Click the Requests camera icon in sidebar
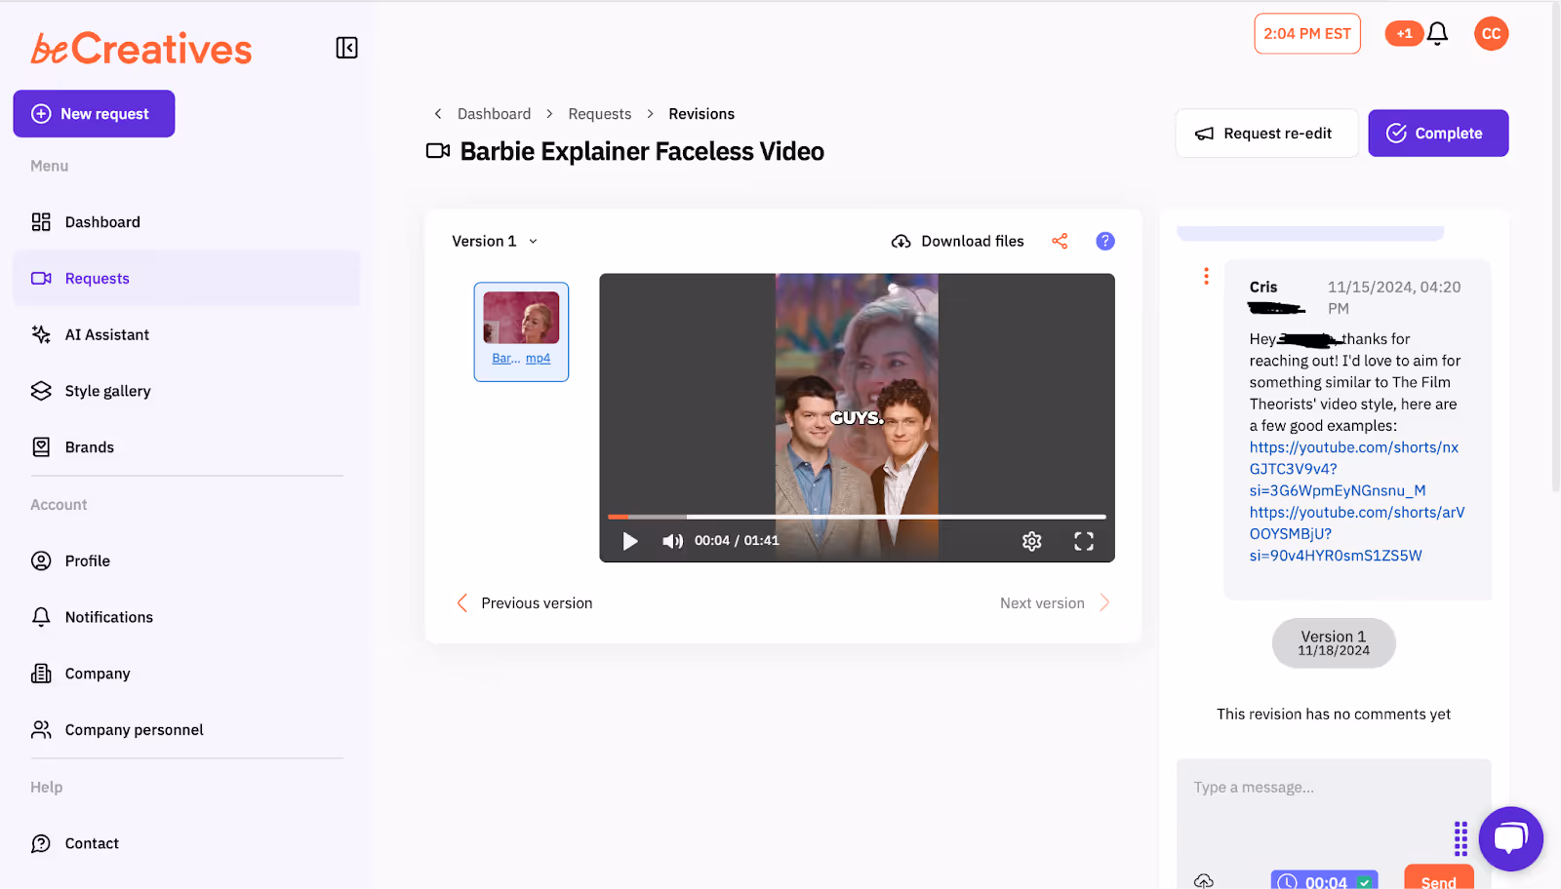 [x=41, y=279]
